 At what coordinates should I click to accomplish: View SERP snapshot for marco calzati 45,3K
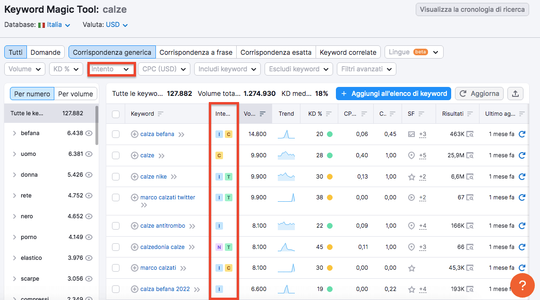pyautogui.click(x=470, y=267)
